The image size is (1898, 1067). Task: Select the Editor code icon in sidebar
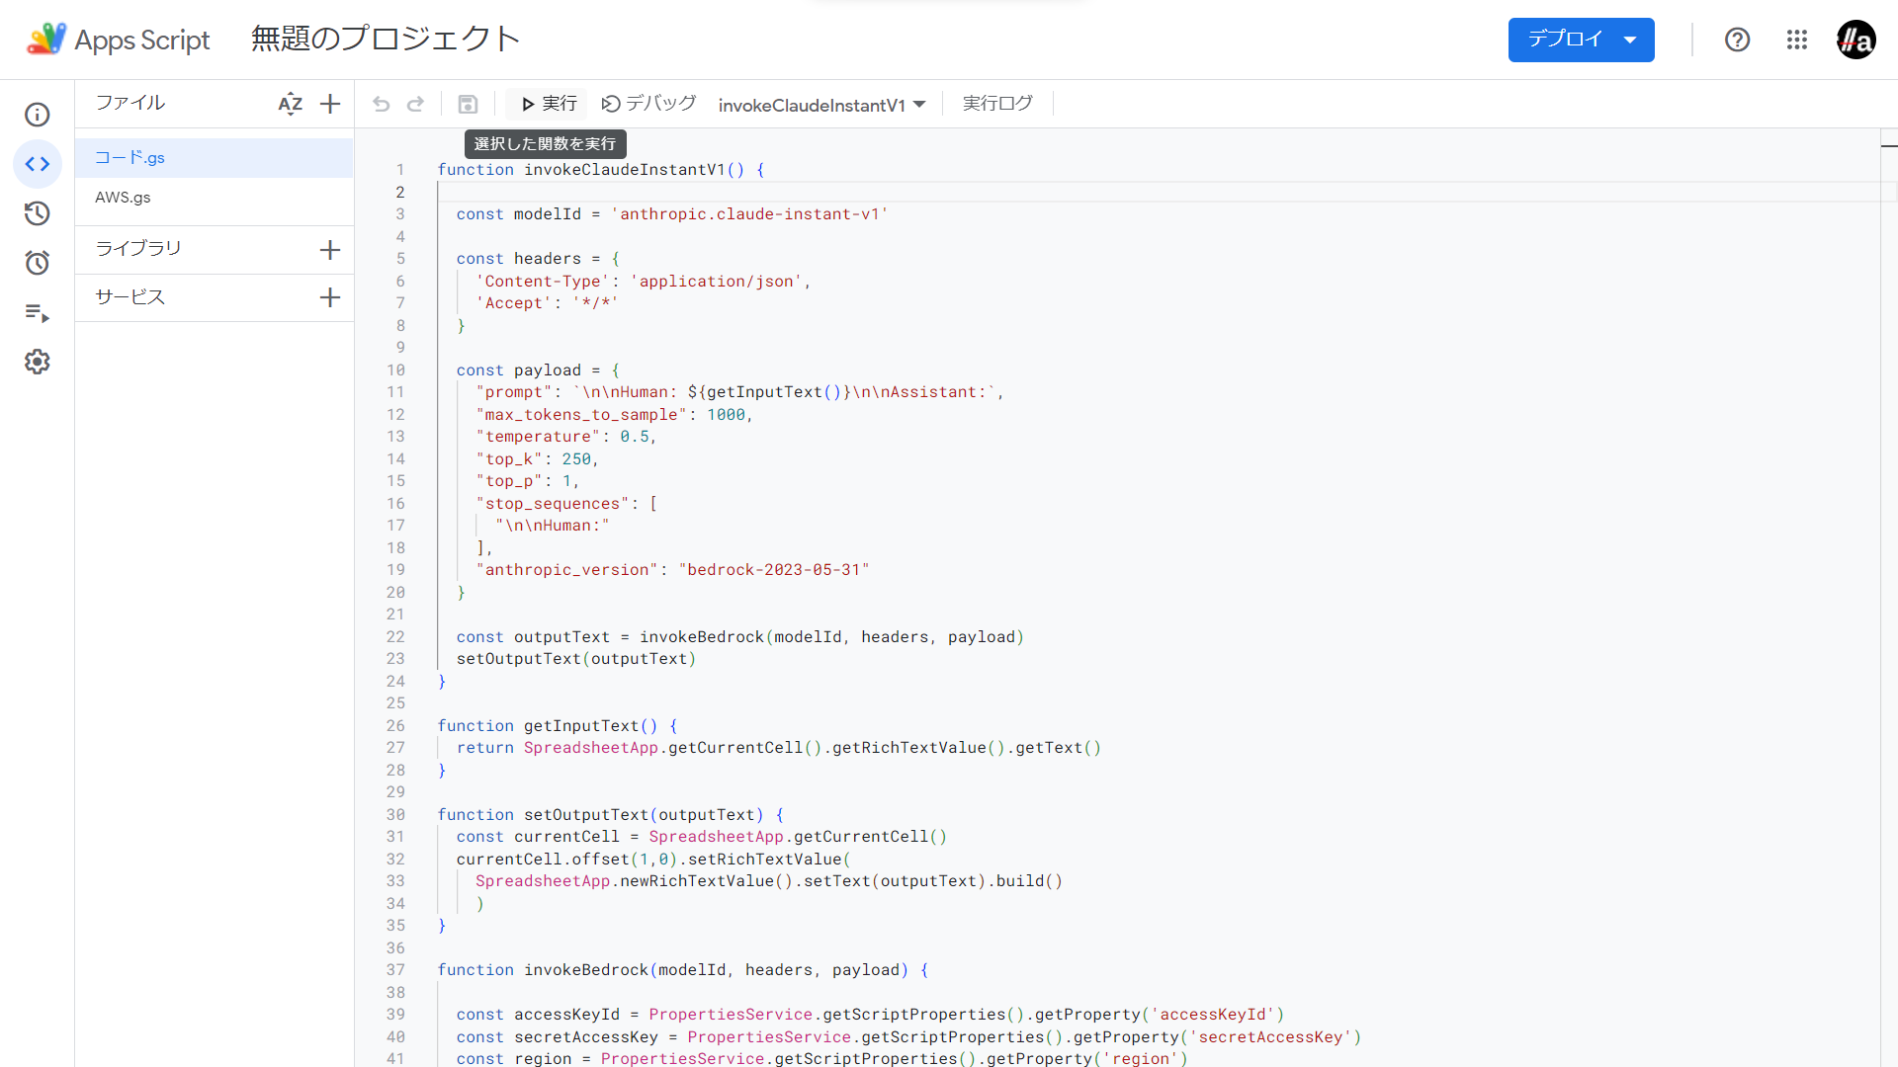[x=38, y=164]
